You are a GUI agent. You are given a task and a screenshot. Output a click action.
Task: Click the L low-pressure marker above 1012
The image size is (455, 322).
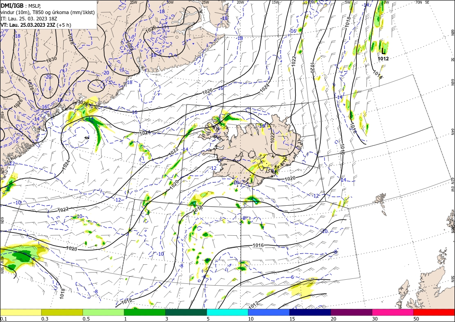[x=383, y=51]
